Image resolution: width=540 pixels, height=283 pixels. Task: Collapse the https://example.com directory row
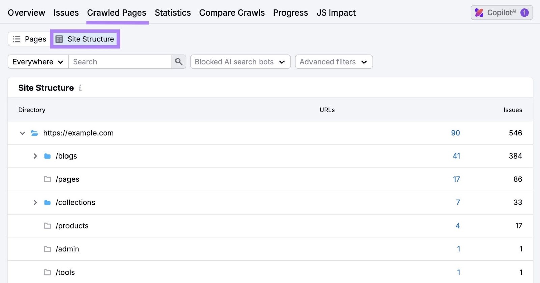coord(22,133)
